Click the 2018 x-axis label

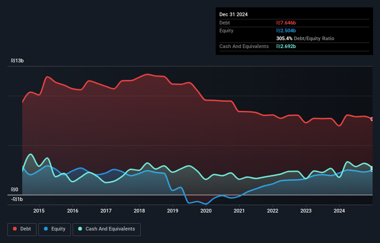coord(139,211)
